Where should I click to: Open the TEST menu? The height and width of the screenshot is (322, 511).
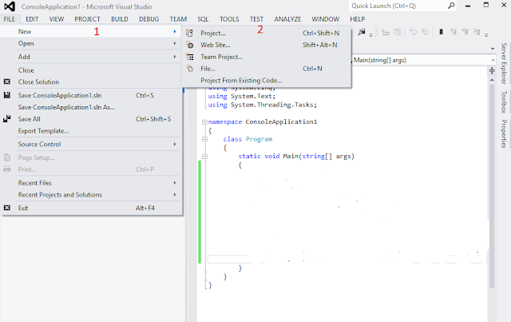pos(256,19)
